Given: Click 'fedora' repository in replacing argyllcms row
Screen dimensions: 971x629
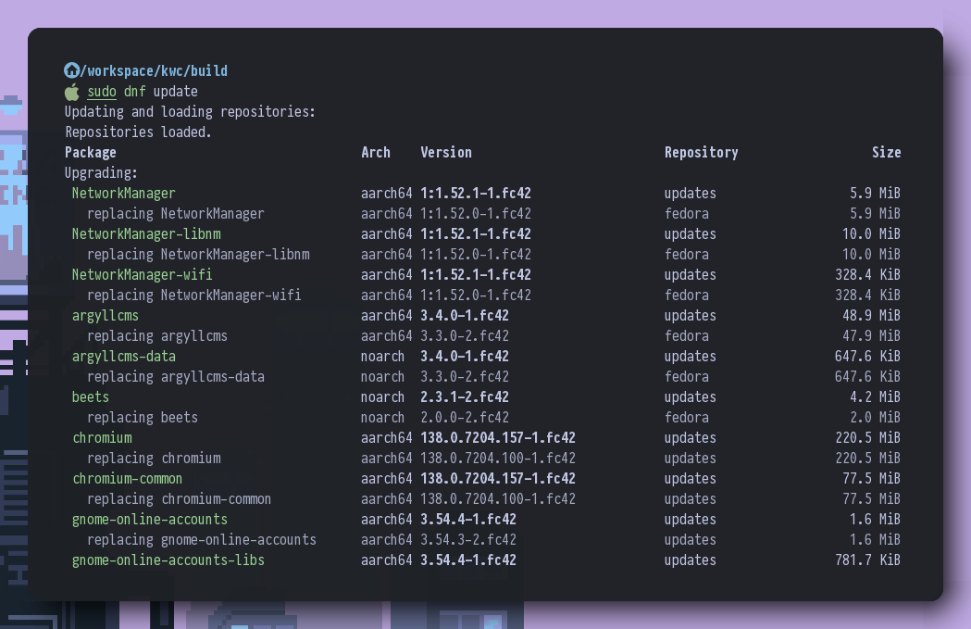Looking at the screenshot, I should (x=687, y=336).
